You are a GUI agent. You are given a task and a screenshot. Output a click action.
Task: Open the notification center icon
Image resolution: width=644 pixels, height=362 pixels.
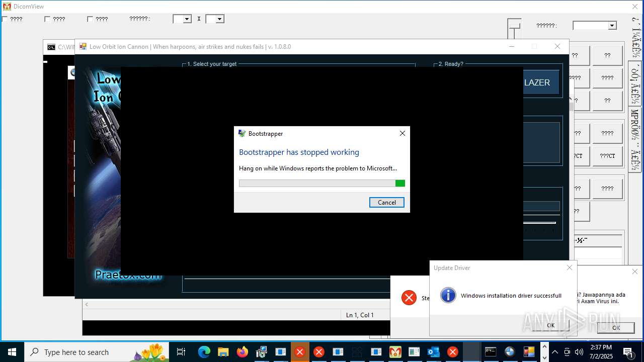pyautogui.click(x=628, y=352)
